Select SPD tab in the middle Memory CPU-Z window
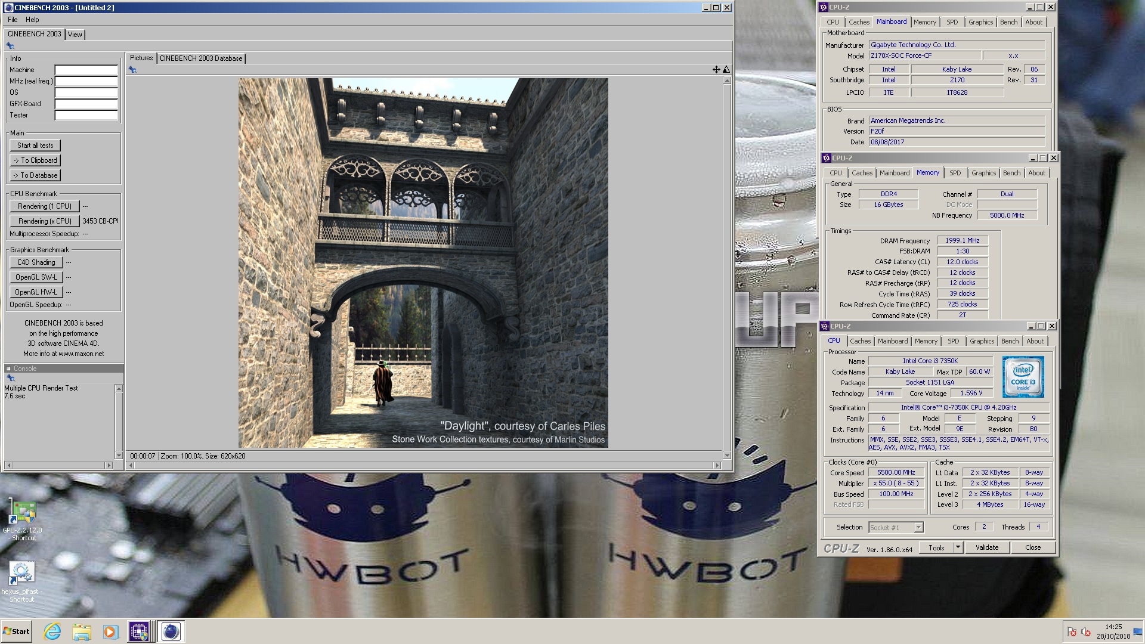This screenshot has height=644, width=1145. coord(955,173)
